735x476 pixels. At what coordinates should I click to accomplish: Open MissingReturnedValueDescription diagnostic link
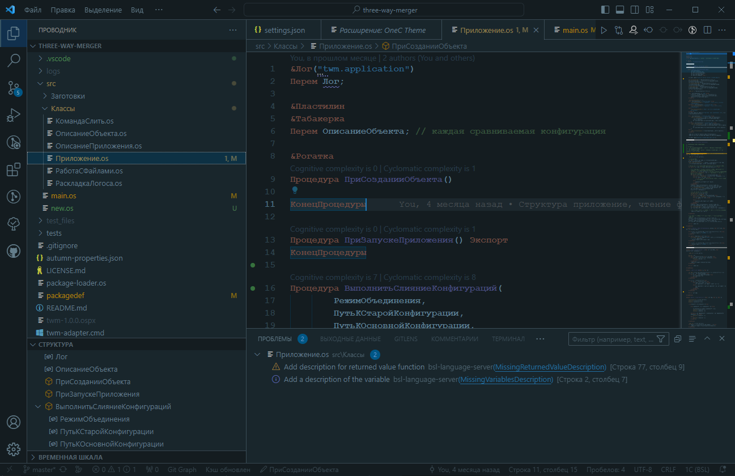point(550,367)
